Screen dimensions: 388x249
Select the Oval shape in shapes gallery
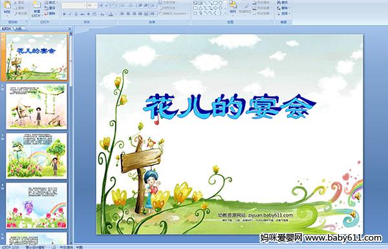tap(221, 3)
